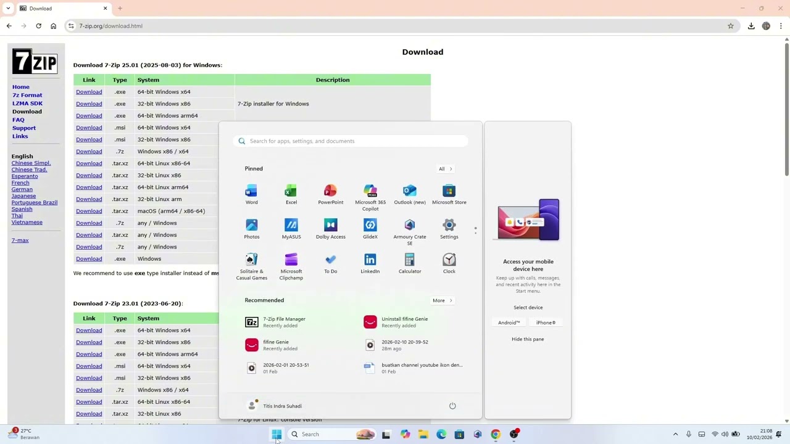The width and height of the screenshot is (790, 444).
Task: Open PowerPoint pinned app
Action: coord(330,194)
